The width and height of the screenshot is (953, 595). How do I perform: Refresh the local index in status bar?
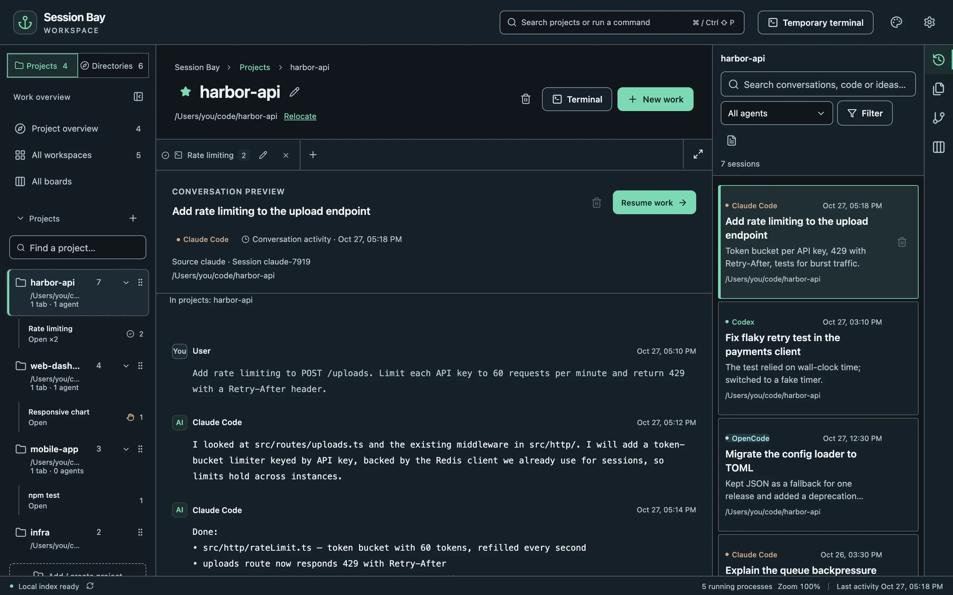point(90,586)
